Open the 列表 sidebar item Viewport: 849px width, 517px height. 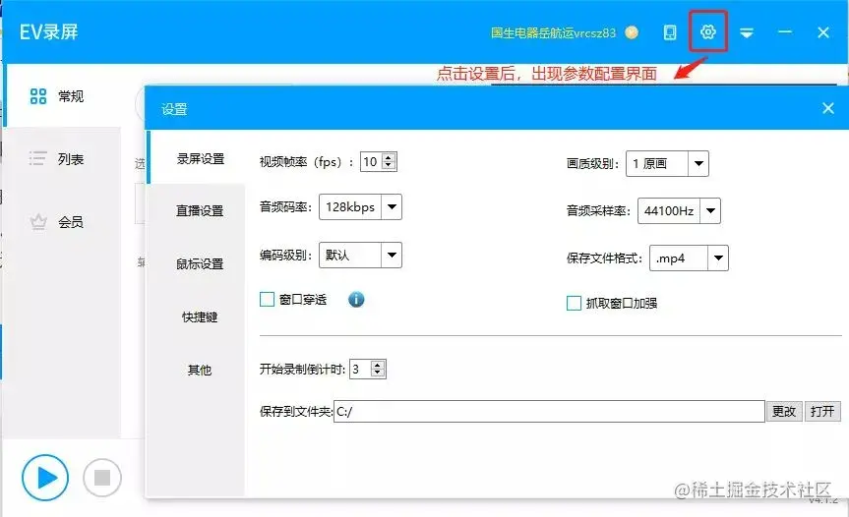[62, 159]
